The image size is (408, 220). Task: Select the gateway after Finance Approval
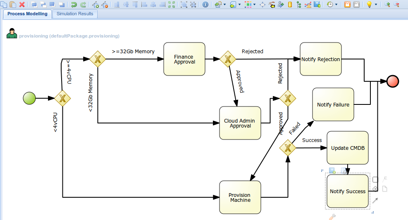point(228,59)
